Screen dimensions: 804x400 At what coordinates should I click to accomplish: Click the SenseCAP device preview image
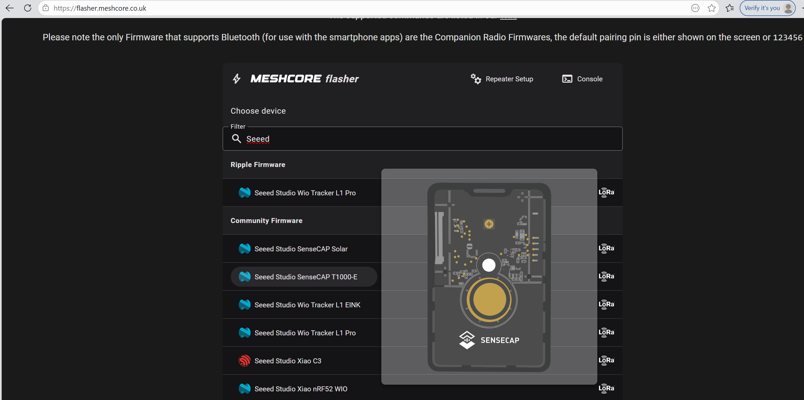489,277
